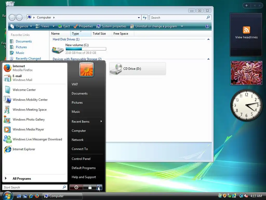Open Recently Changed in Favorite Links
This screenshot has height=200, width=266.
(x=28, y=59)
